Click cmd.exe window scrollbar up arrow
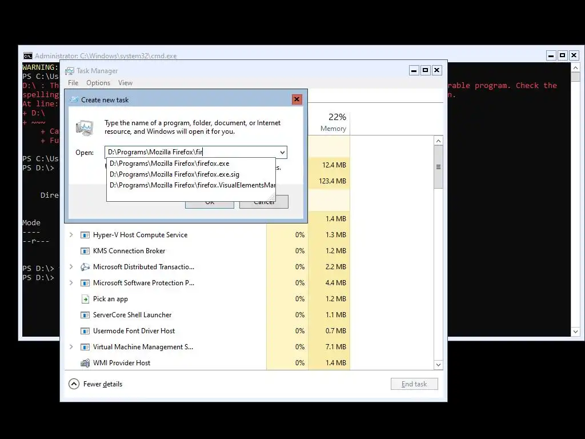The image size is (585, 439). pyautogui.click(x=576, y=67)
